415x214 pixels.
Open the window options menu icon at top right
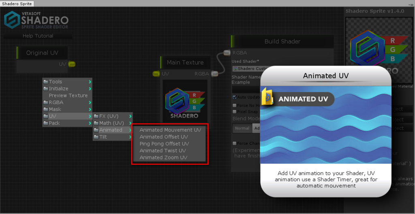(x=412, y=4)
